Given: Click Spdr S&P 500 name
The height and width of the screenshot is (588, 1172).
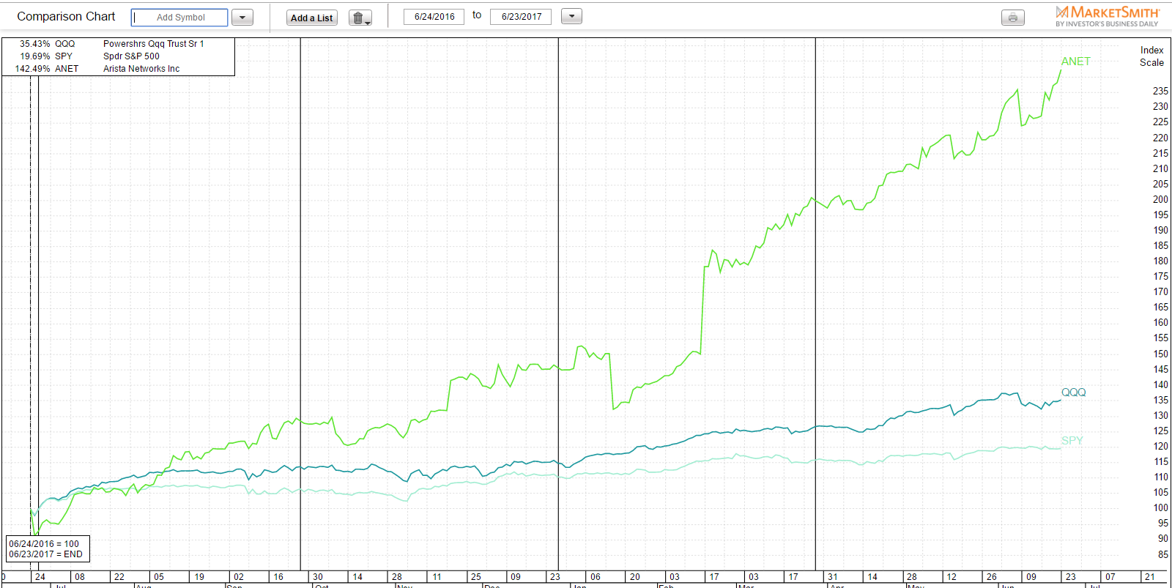Looking at the screenshot, I should 131,56.
